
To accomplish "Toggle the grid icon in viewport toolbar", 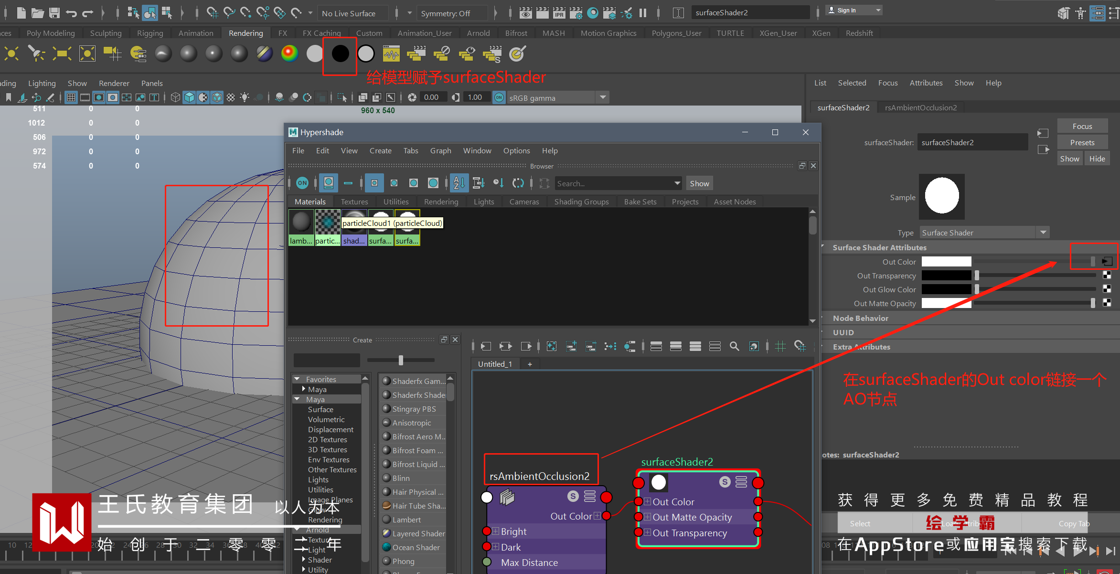I will point(71,97).
